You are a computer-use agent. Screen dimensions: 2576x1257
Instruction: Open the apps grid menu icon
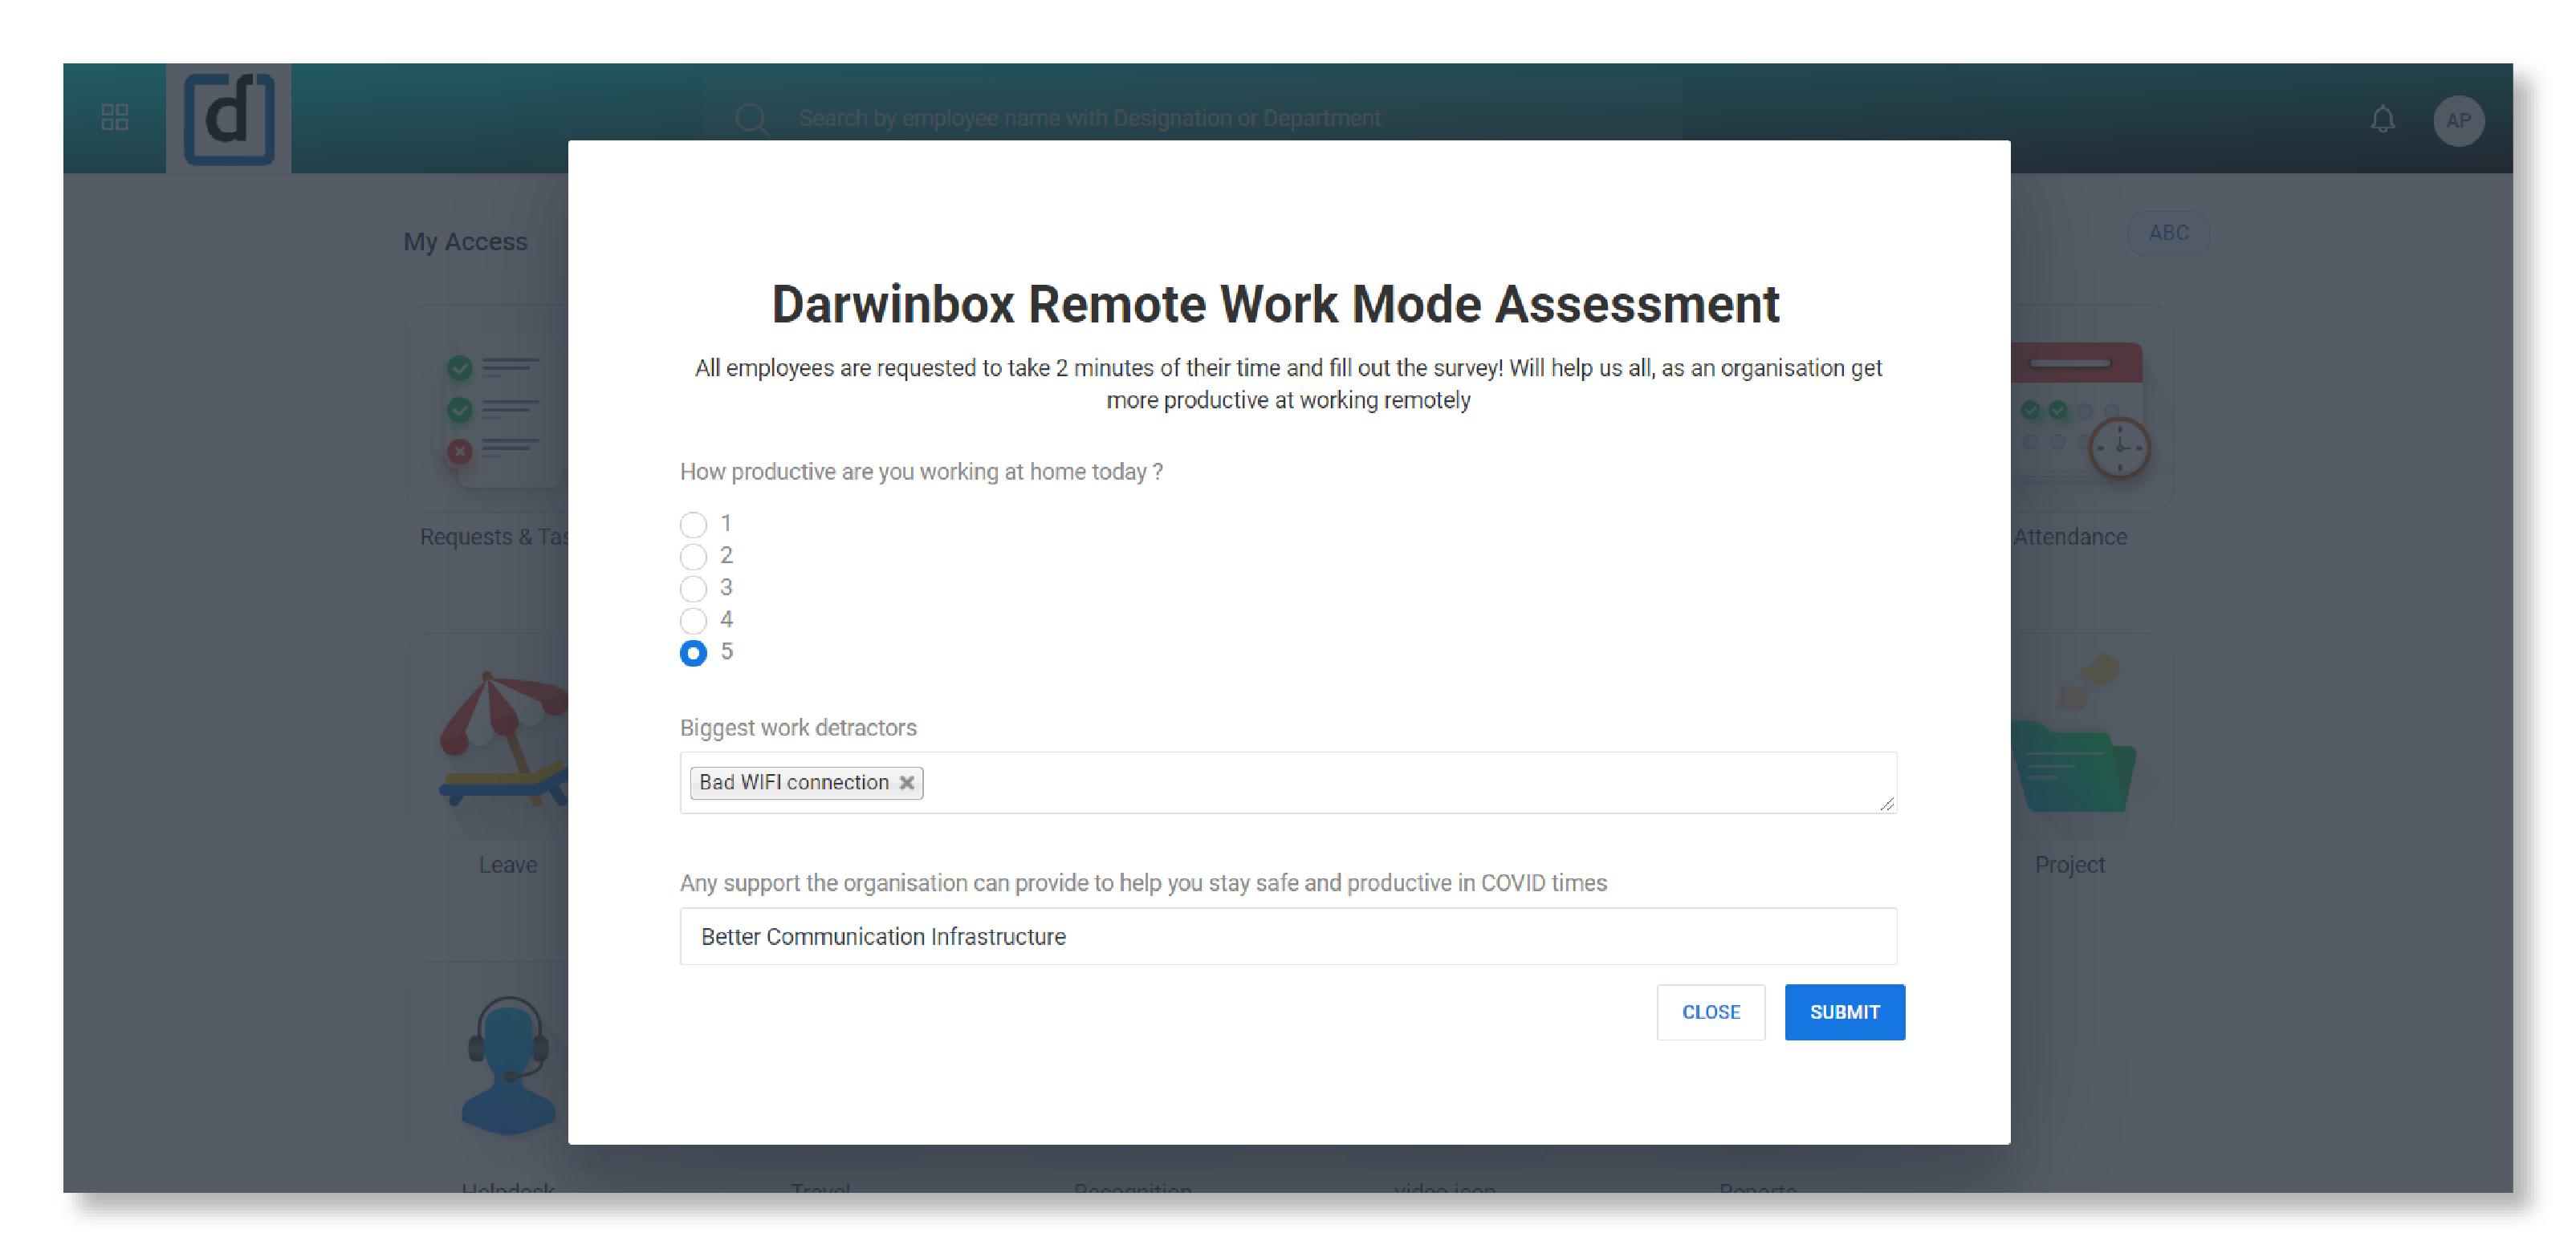click(115, 118)
